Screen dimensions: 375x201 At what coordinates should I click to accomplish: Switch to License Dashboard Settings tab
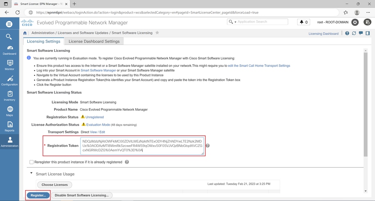94,41
